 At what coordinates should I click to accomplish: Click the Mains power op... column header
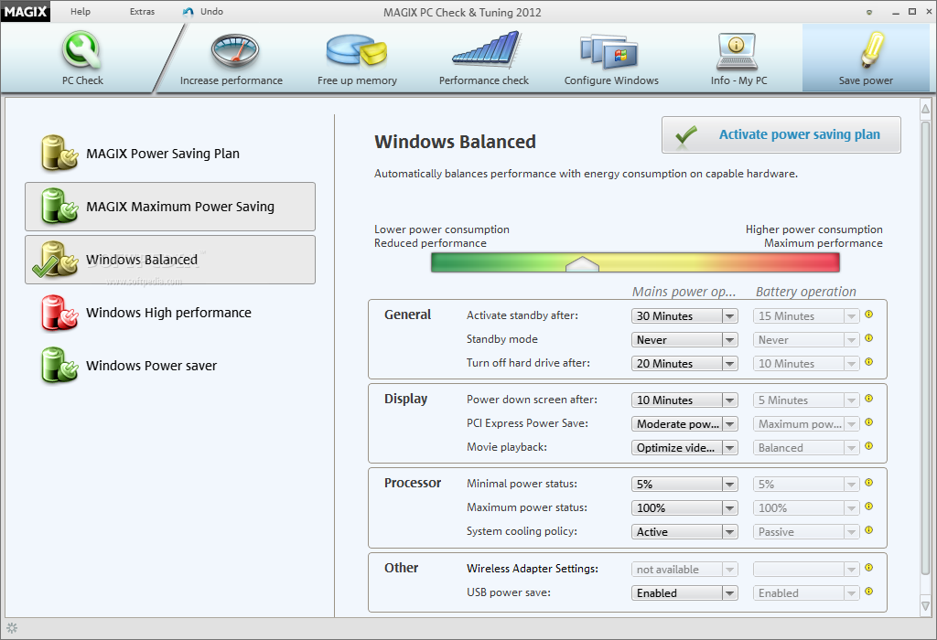click(684, 292)
